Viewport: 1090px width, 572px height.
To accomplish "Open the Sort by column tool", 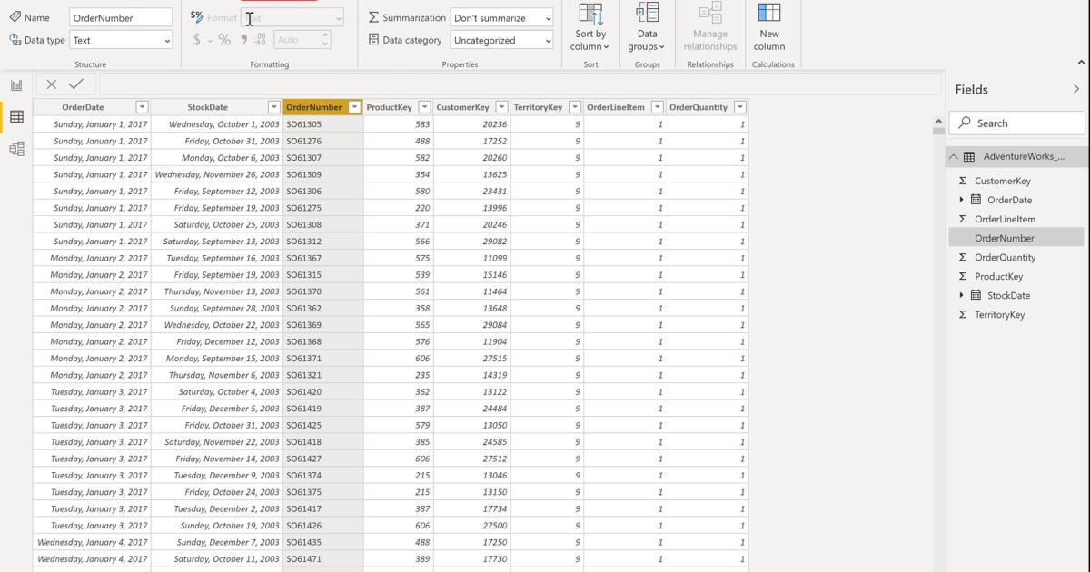I will [590, 27].
